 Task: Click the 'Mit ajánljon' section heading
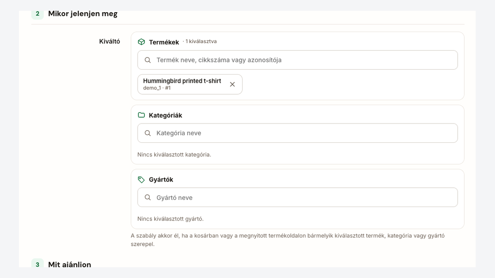point(69,264)
